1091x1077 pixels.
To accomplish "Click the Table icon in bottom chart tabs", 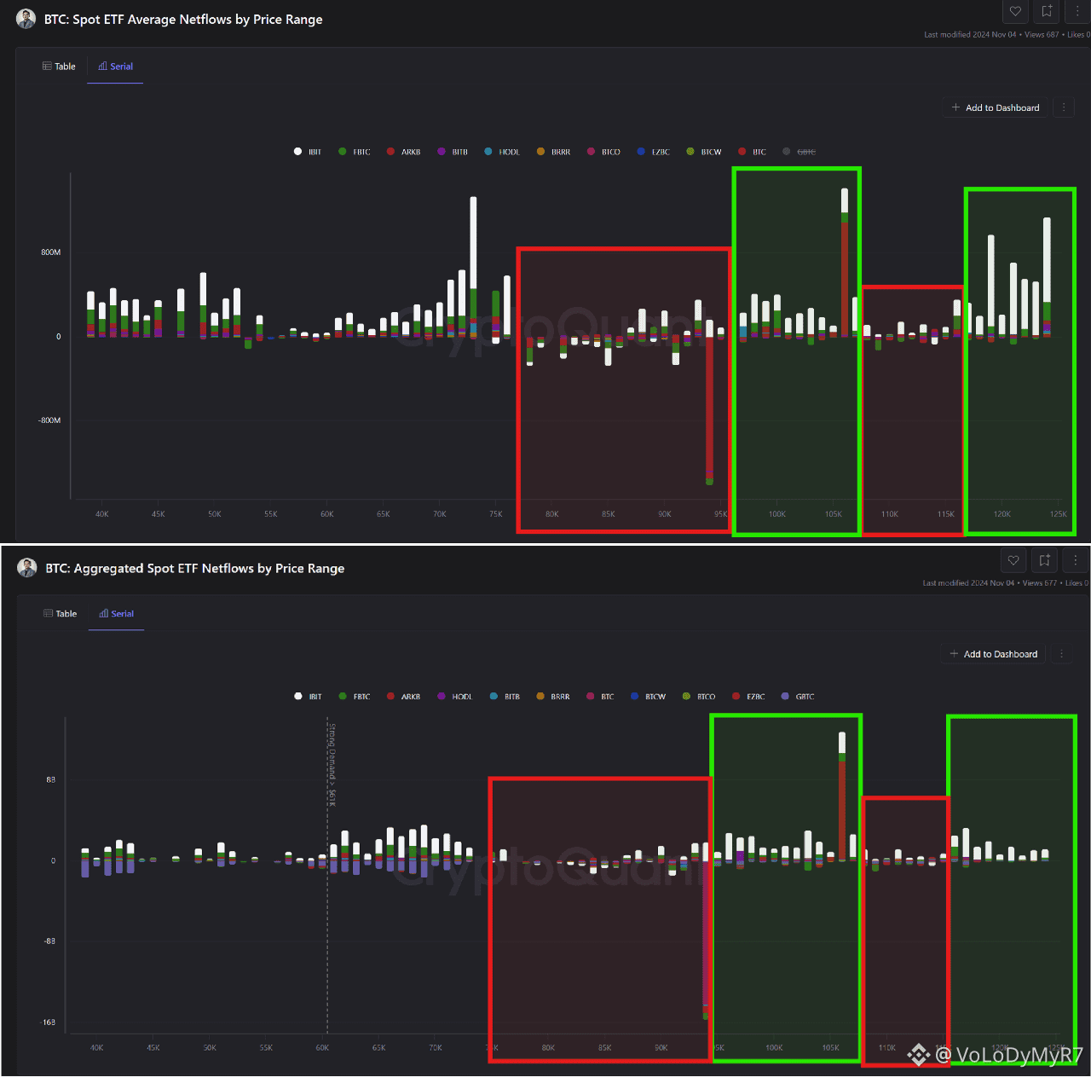I will pyautogui.click(x=48, y=614).
